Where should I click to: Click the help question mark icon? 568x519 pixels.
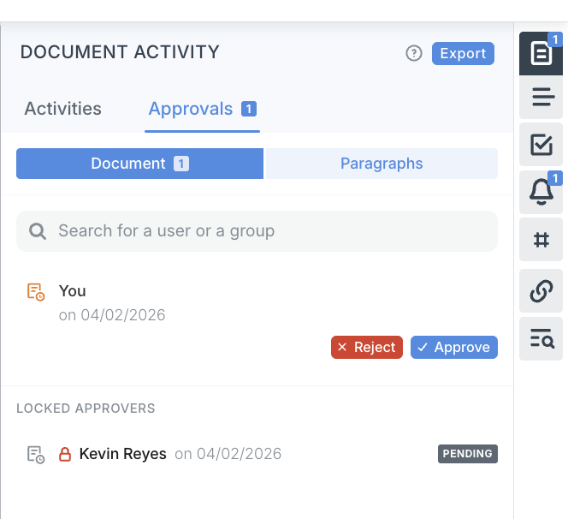[x=414, y=53]
